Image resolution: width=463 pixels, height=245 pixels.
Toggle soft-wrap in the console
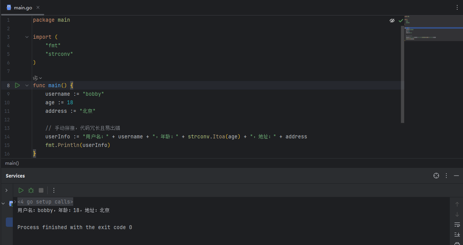tap(457, 224)
